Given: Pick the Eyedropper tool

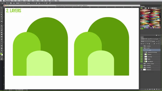Looking at the screenshot, I should (x=2, y=19).
